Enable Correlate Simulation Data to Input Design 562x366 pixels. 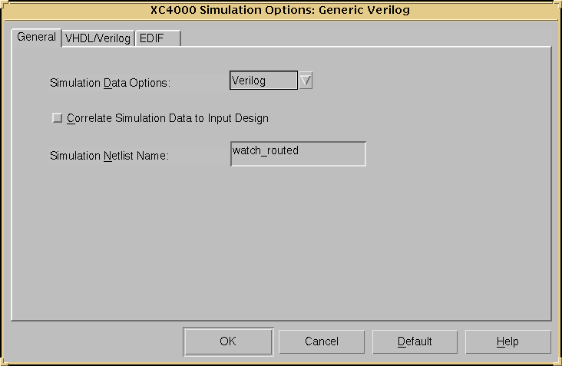tap(57, 118)
